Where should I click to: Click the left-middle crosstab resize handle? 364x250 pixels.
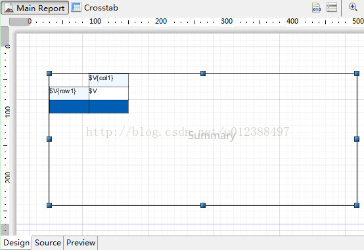(49, 139)
